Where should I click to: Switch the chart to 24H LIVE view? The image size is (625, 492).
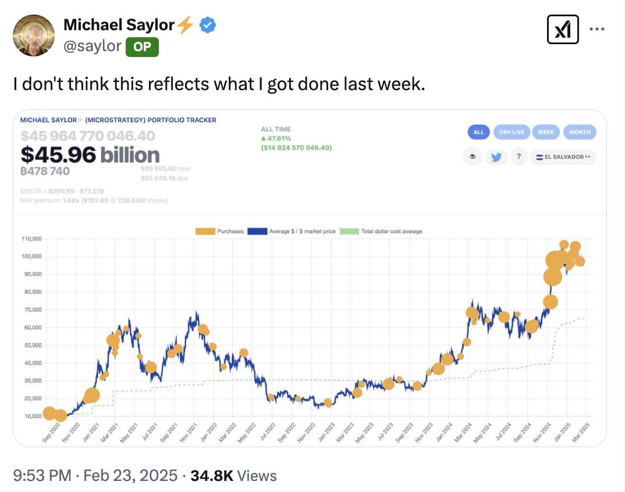[x=512, y=132]
